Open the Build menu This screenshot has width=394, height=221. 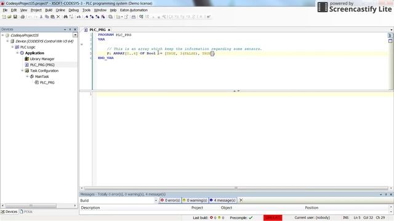pyautogui.click(x=49, y=10)
